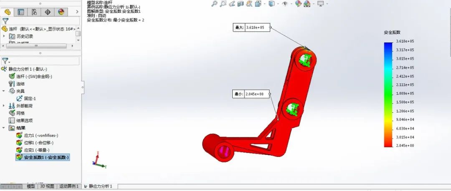Select the 历史记录 history folder icon
451x191 pixels.
pos(12,36)
